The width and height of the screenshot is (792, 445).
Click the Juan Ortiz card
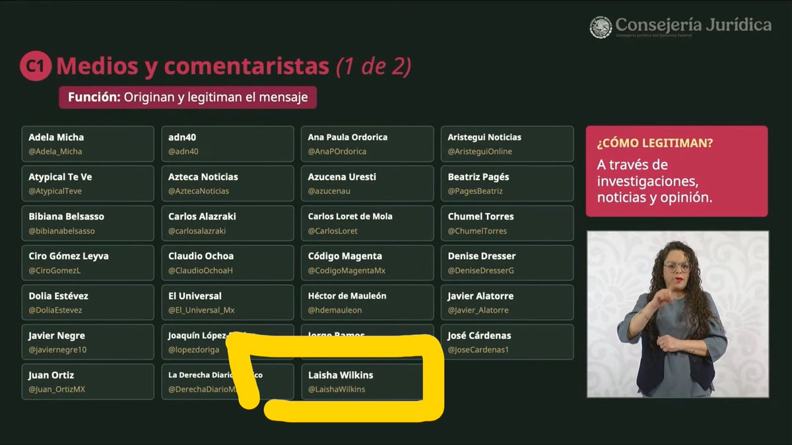coord(88,382)
